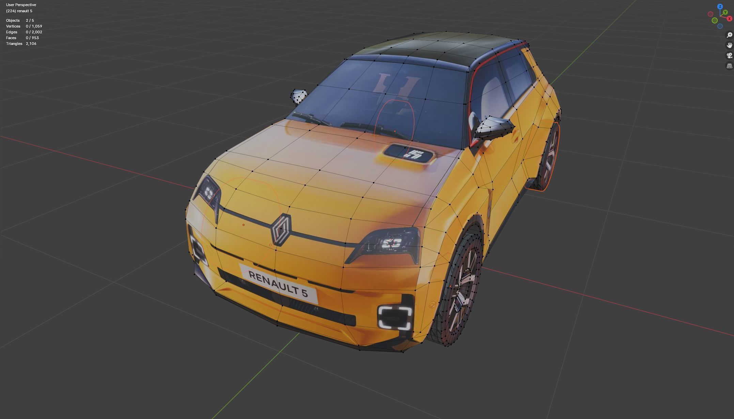Click the 'Vertices 0 / 1,059' statistic
The image size is (734, 419).
(x=24, y=26)
